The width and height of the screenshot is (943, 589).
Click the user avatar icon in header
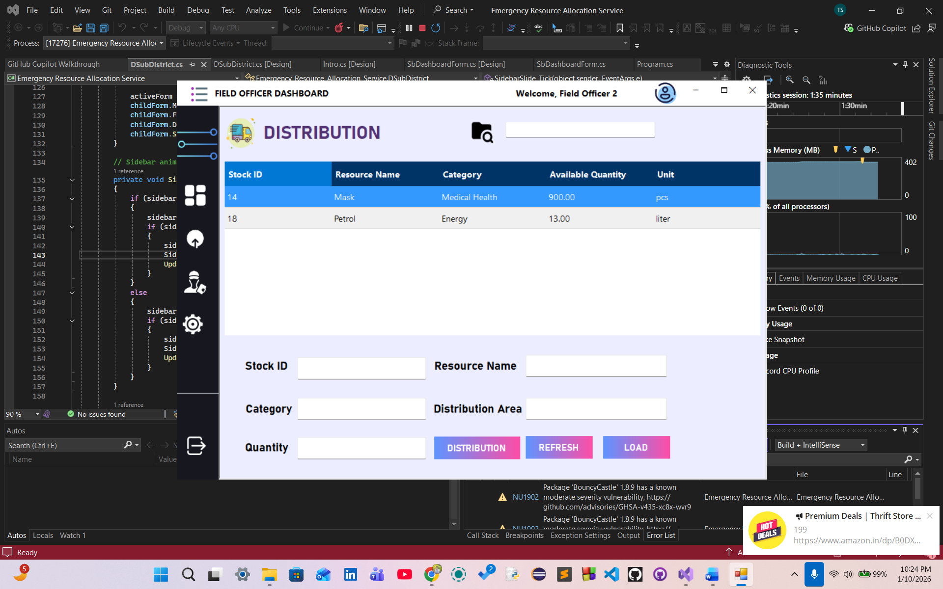pos(665,93)
